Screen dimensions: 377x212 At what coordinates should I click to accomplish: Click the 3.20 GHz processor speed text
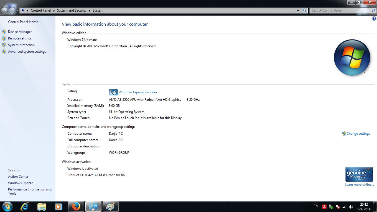(x=193, y=100)
